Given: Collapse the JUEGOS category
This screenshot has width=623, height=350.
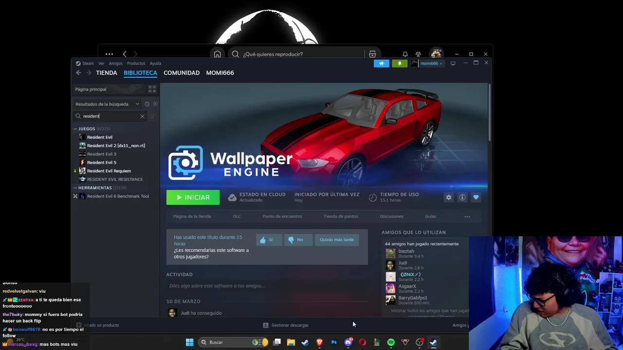Looking at the screenshot, I should 75,129.
